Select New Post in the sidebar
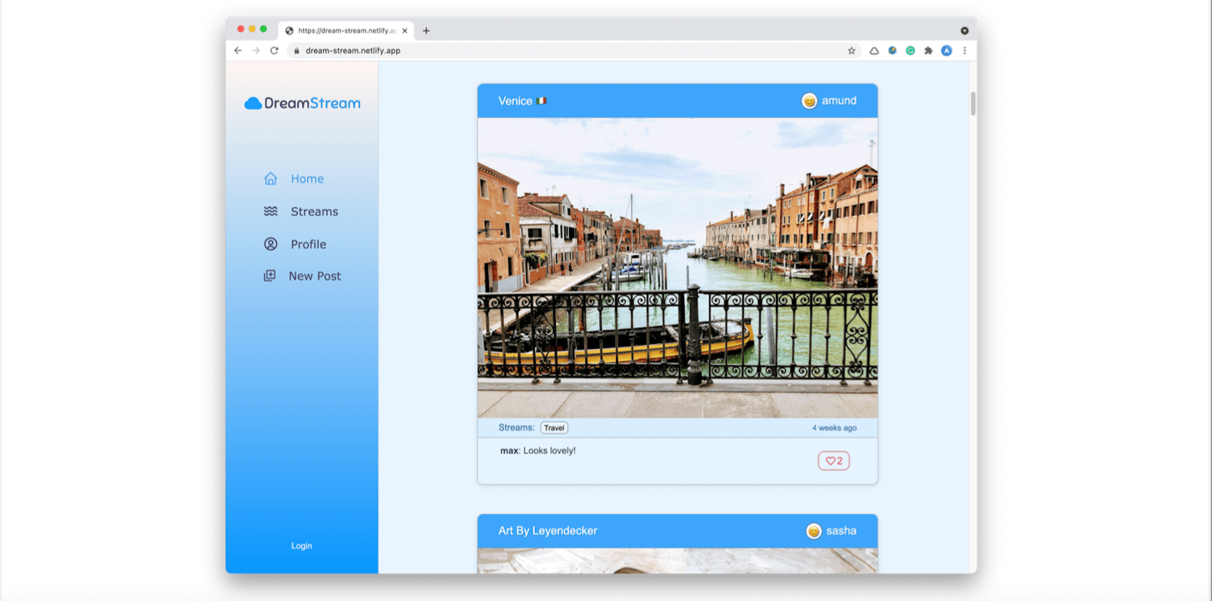This screenshot has height=601, width=1212. tap(315, 276)
